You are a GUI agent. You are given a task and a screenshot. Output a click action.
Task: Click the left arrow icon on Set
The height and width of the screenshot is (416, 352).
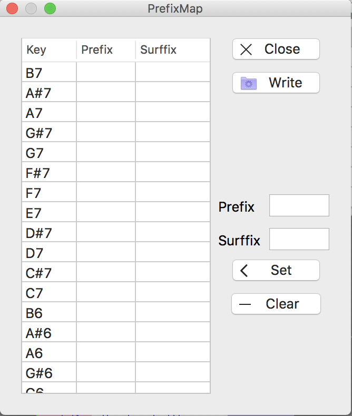(244, 271)
